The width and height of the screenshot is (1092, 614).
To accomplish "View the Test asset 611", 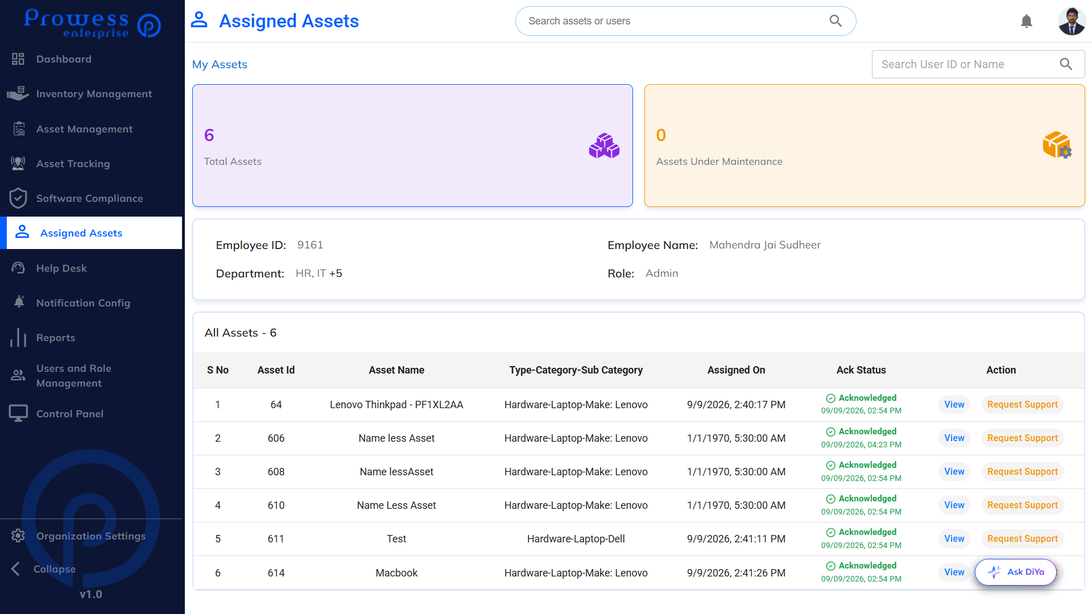I will (x=954, y=538).
